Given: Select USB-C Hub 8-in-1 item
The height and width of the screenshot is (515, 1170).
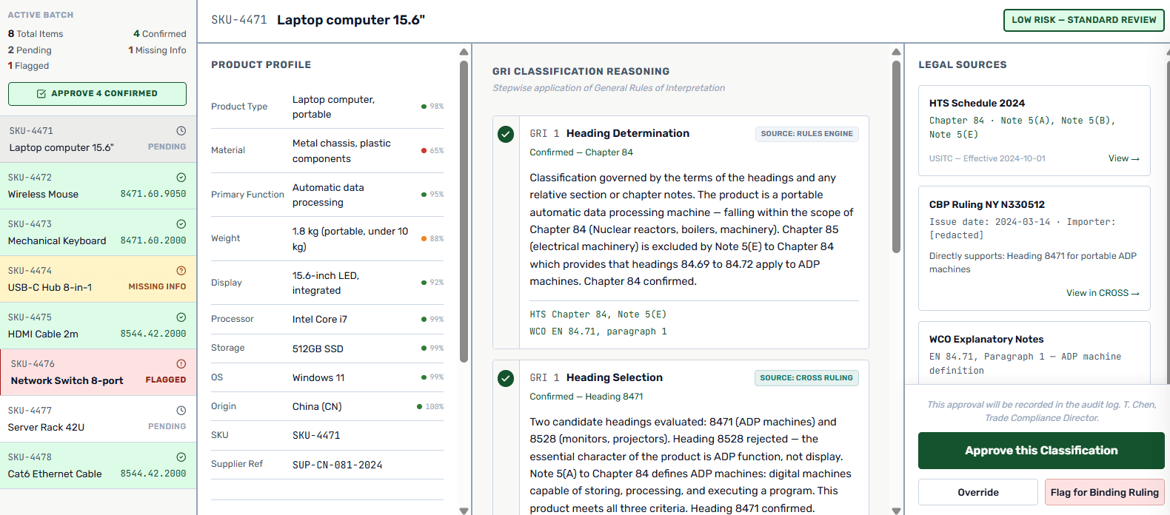Looking at the screenshot, I should tap(98, 279).
